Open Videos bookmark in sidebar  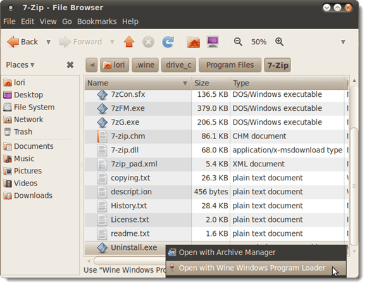pyautogui.click(x=21, y=183)
